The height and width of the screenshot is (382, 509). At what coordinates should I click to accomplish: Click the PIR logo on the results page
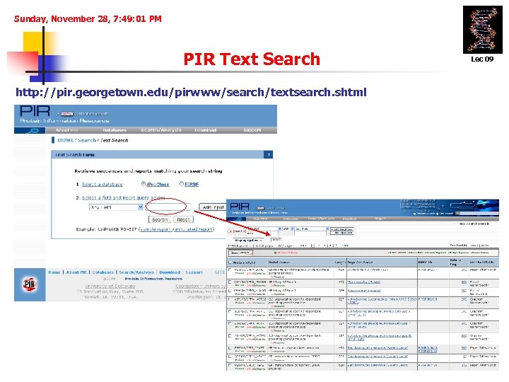pyautogui.click(x=240, y=207)
